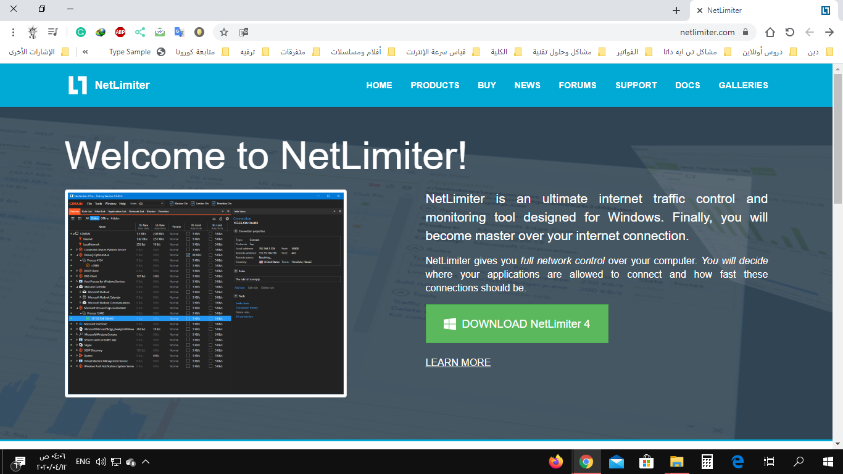Open الإشارات الأخرى bookmarks folder
Viewport: 843px width, 474px height.
click(x=39, y=52)
